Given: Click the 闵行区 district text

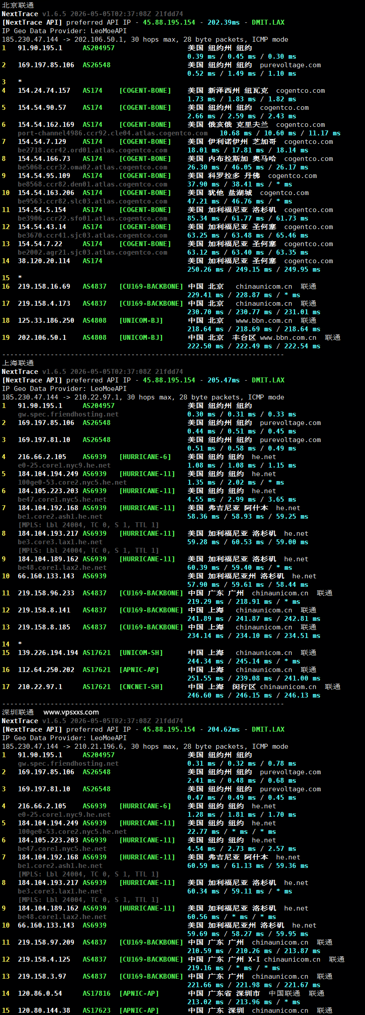Looking at the screenshot, I should coord(244,687).
